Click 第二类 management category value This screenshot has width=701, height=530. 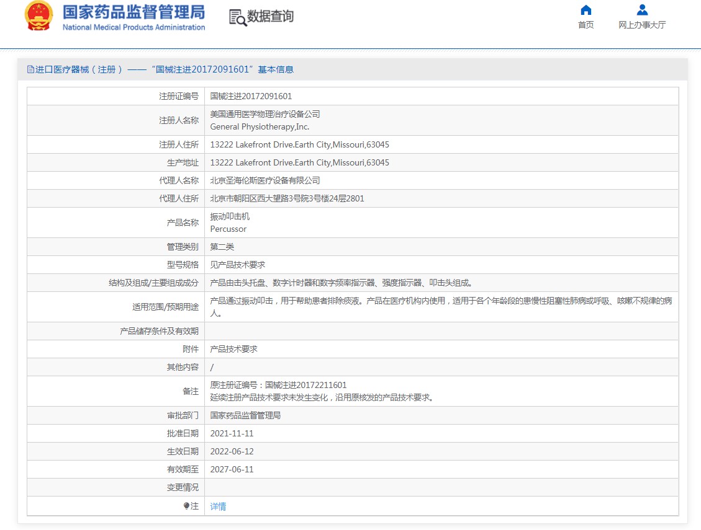[x=222, y=247]
